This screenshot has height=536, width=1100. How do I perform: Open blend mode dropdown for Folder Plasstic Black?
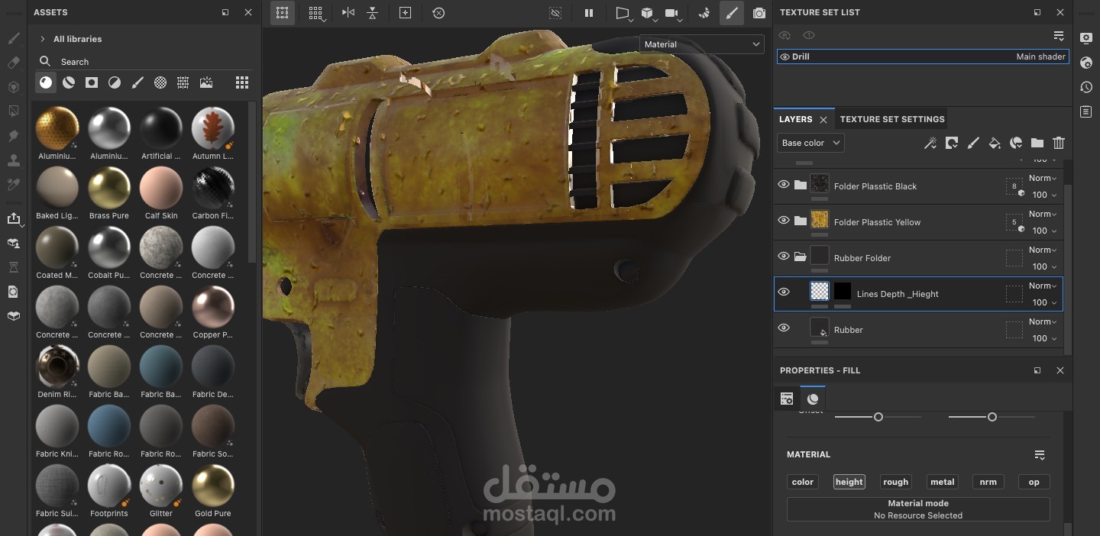click(1043, 178)
